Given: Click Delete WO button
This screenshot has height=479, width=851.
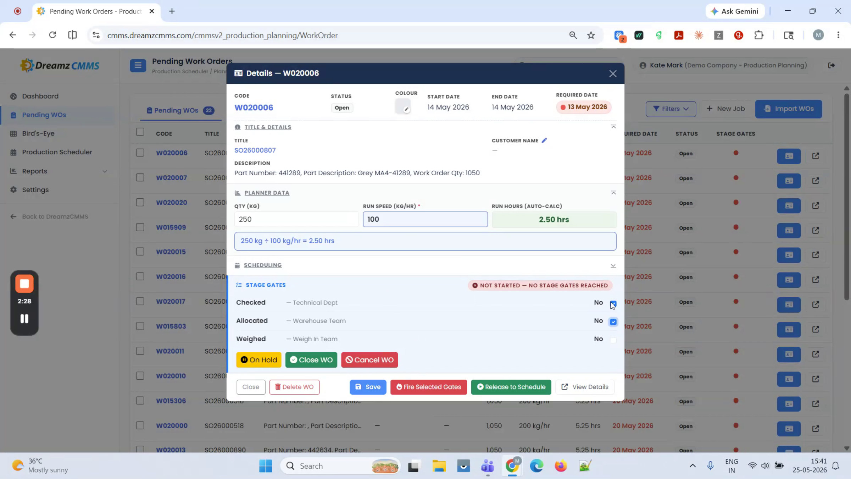Looking at the screenshot, I should pos(294,387).
